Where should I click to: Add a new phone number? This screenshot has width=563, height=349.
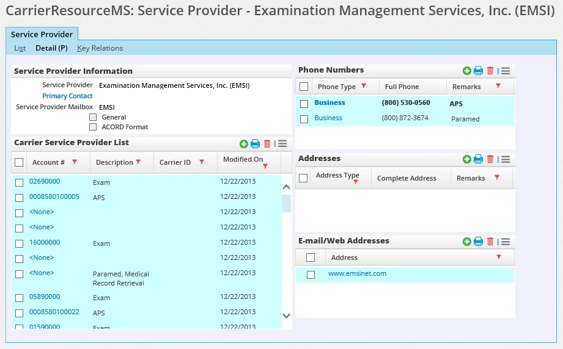467,71
